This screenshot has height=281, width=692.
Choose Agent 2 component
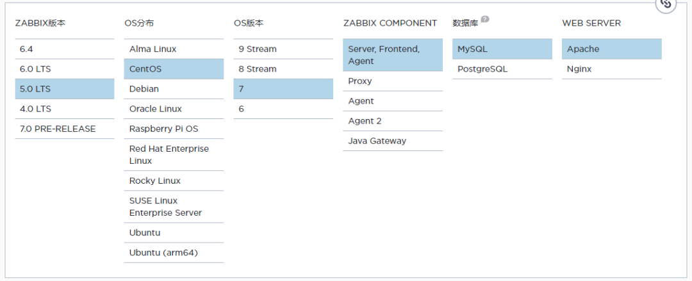[392, 121]
